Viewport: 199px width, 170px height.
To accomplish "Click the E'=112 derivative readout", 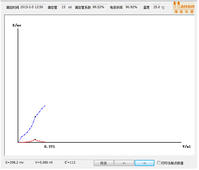I will click(70, 163).
